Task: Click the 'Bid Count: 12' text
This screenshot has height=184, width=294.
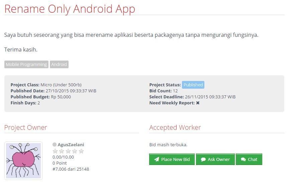Action: (x=164, y=91)
